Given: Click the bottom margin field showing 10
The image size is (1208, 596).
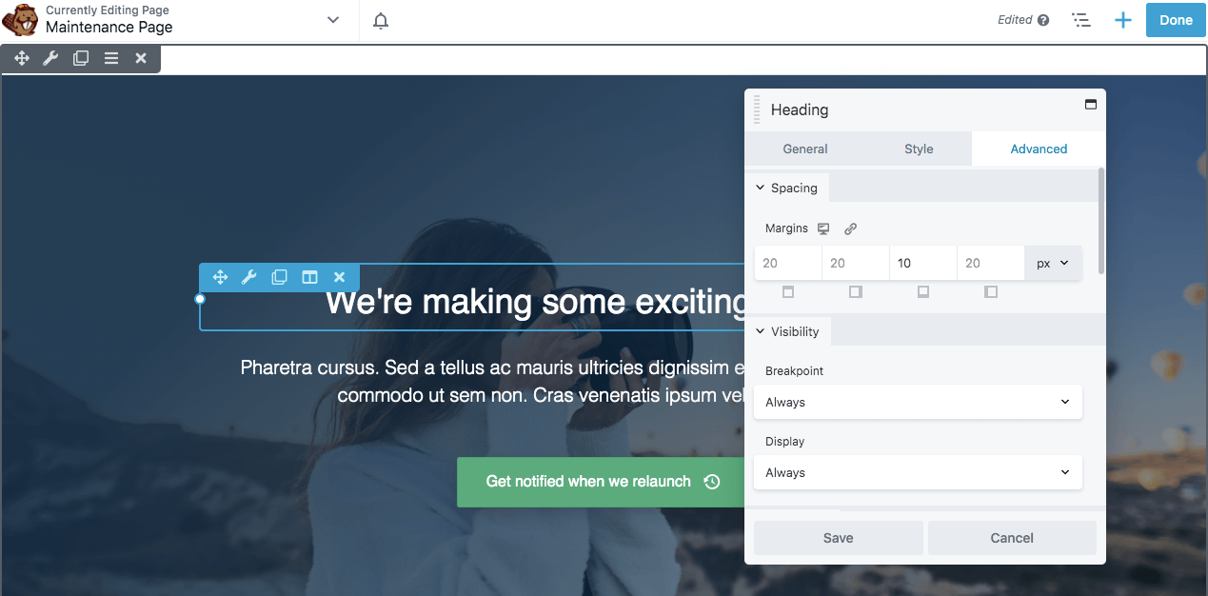Looking at the screenshot, I should (x=922, y=263).
